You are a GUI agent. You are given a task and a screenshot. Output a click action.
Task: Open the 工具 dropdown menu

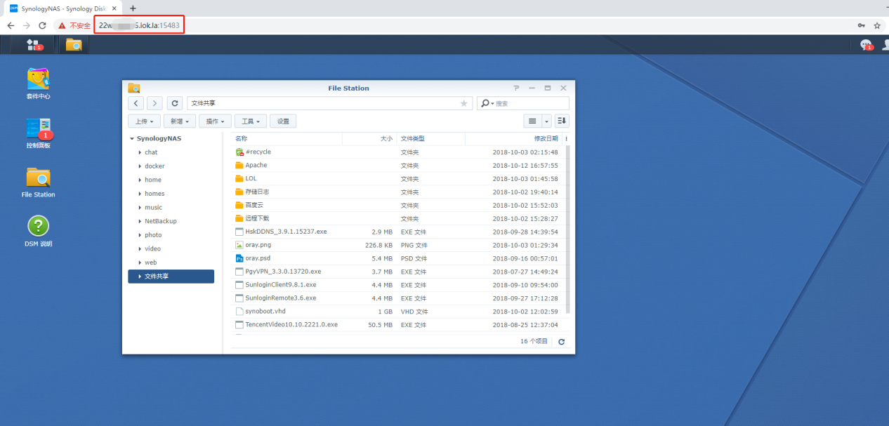[251, 121]
